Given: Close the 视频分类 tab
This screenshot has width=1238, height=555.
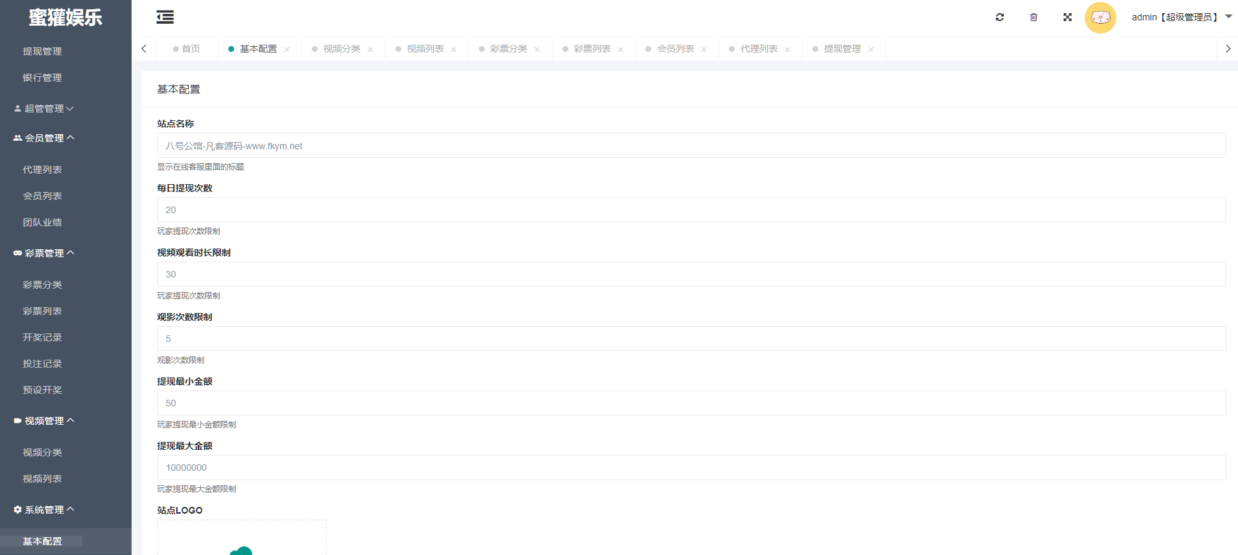Looking at the screenshot, I should click(370, 50).
